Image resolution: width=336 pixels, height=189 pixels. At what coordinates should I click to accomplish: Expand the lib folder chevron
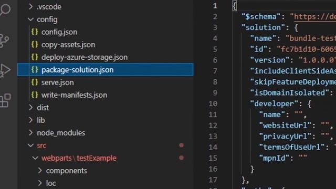[x=31, y=120]
